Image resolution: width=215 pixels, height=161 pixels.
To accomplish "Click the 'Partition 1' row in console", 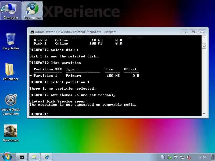I will tap(84, 76).
